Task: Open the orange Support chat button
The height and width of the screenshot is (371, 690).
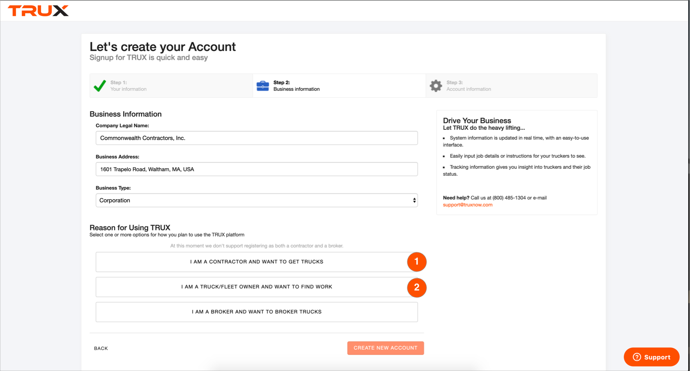Action: coord(651,357)
